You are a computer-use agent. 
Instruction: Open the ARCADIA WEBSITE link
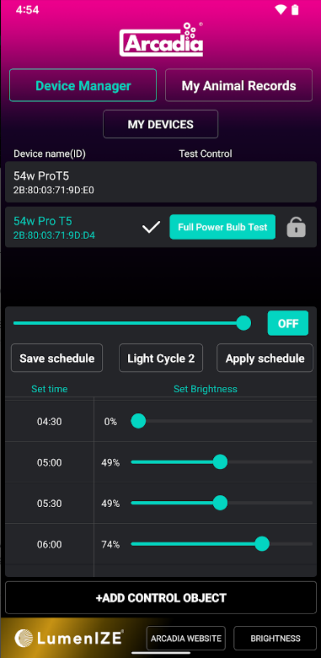[186, 639]
